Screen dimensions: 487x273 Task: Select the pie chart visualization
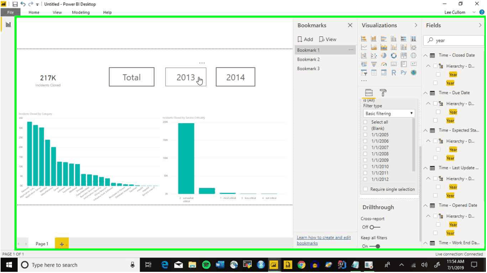(x=384, y=56)
